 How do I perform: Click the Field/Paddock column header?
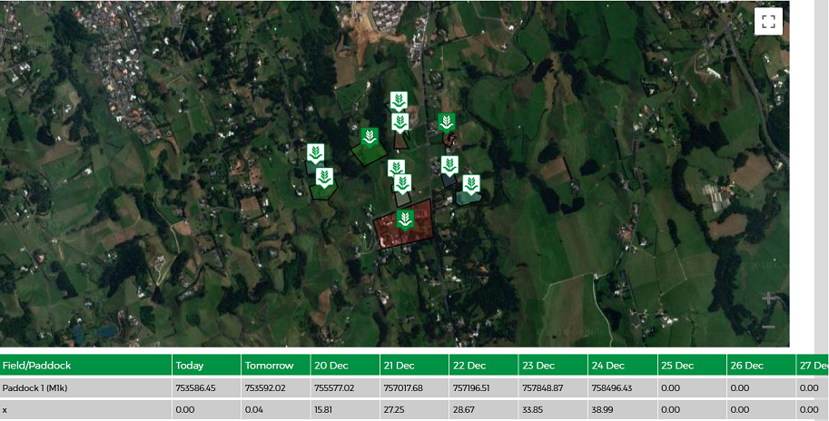[x=85, y=366]
